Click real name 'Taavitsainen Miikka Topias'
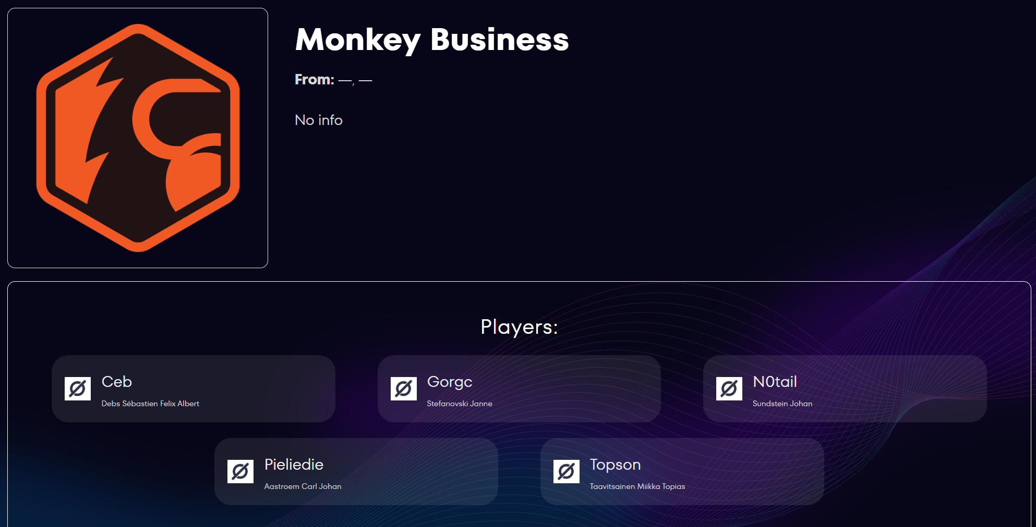The image size is (1036, 527). click(x=637, y=486)
